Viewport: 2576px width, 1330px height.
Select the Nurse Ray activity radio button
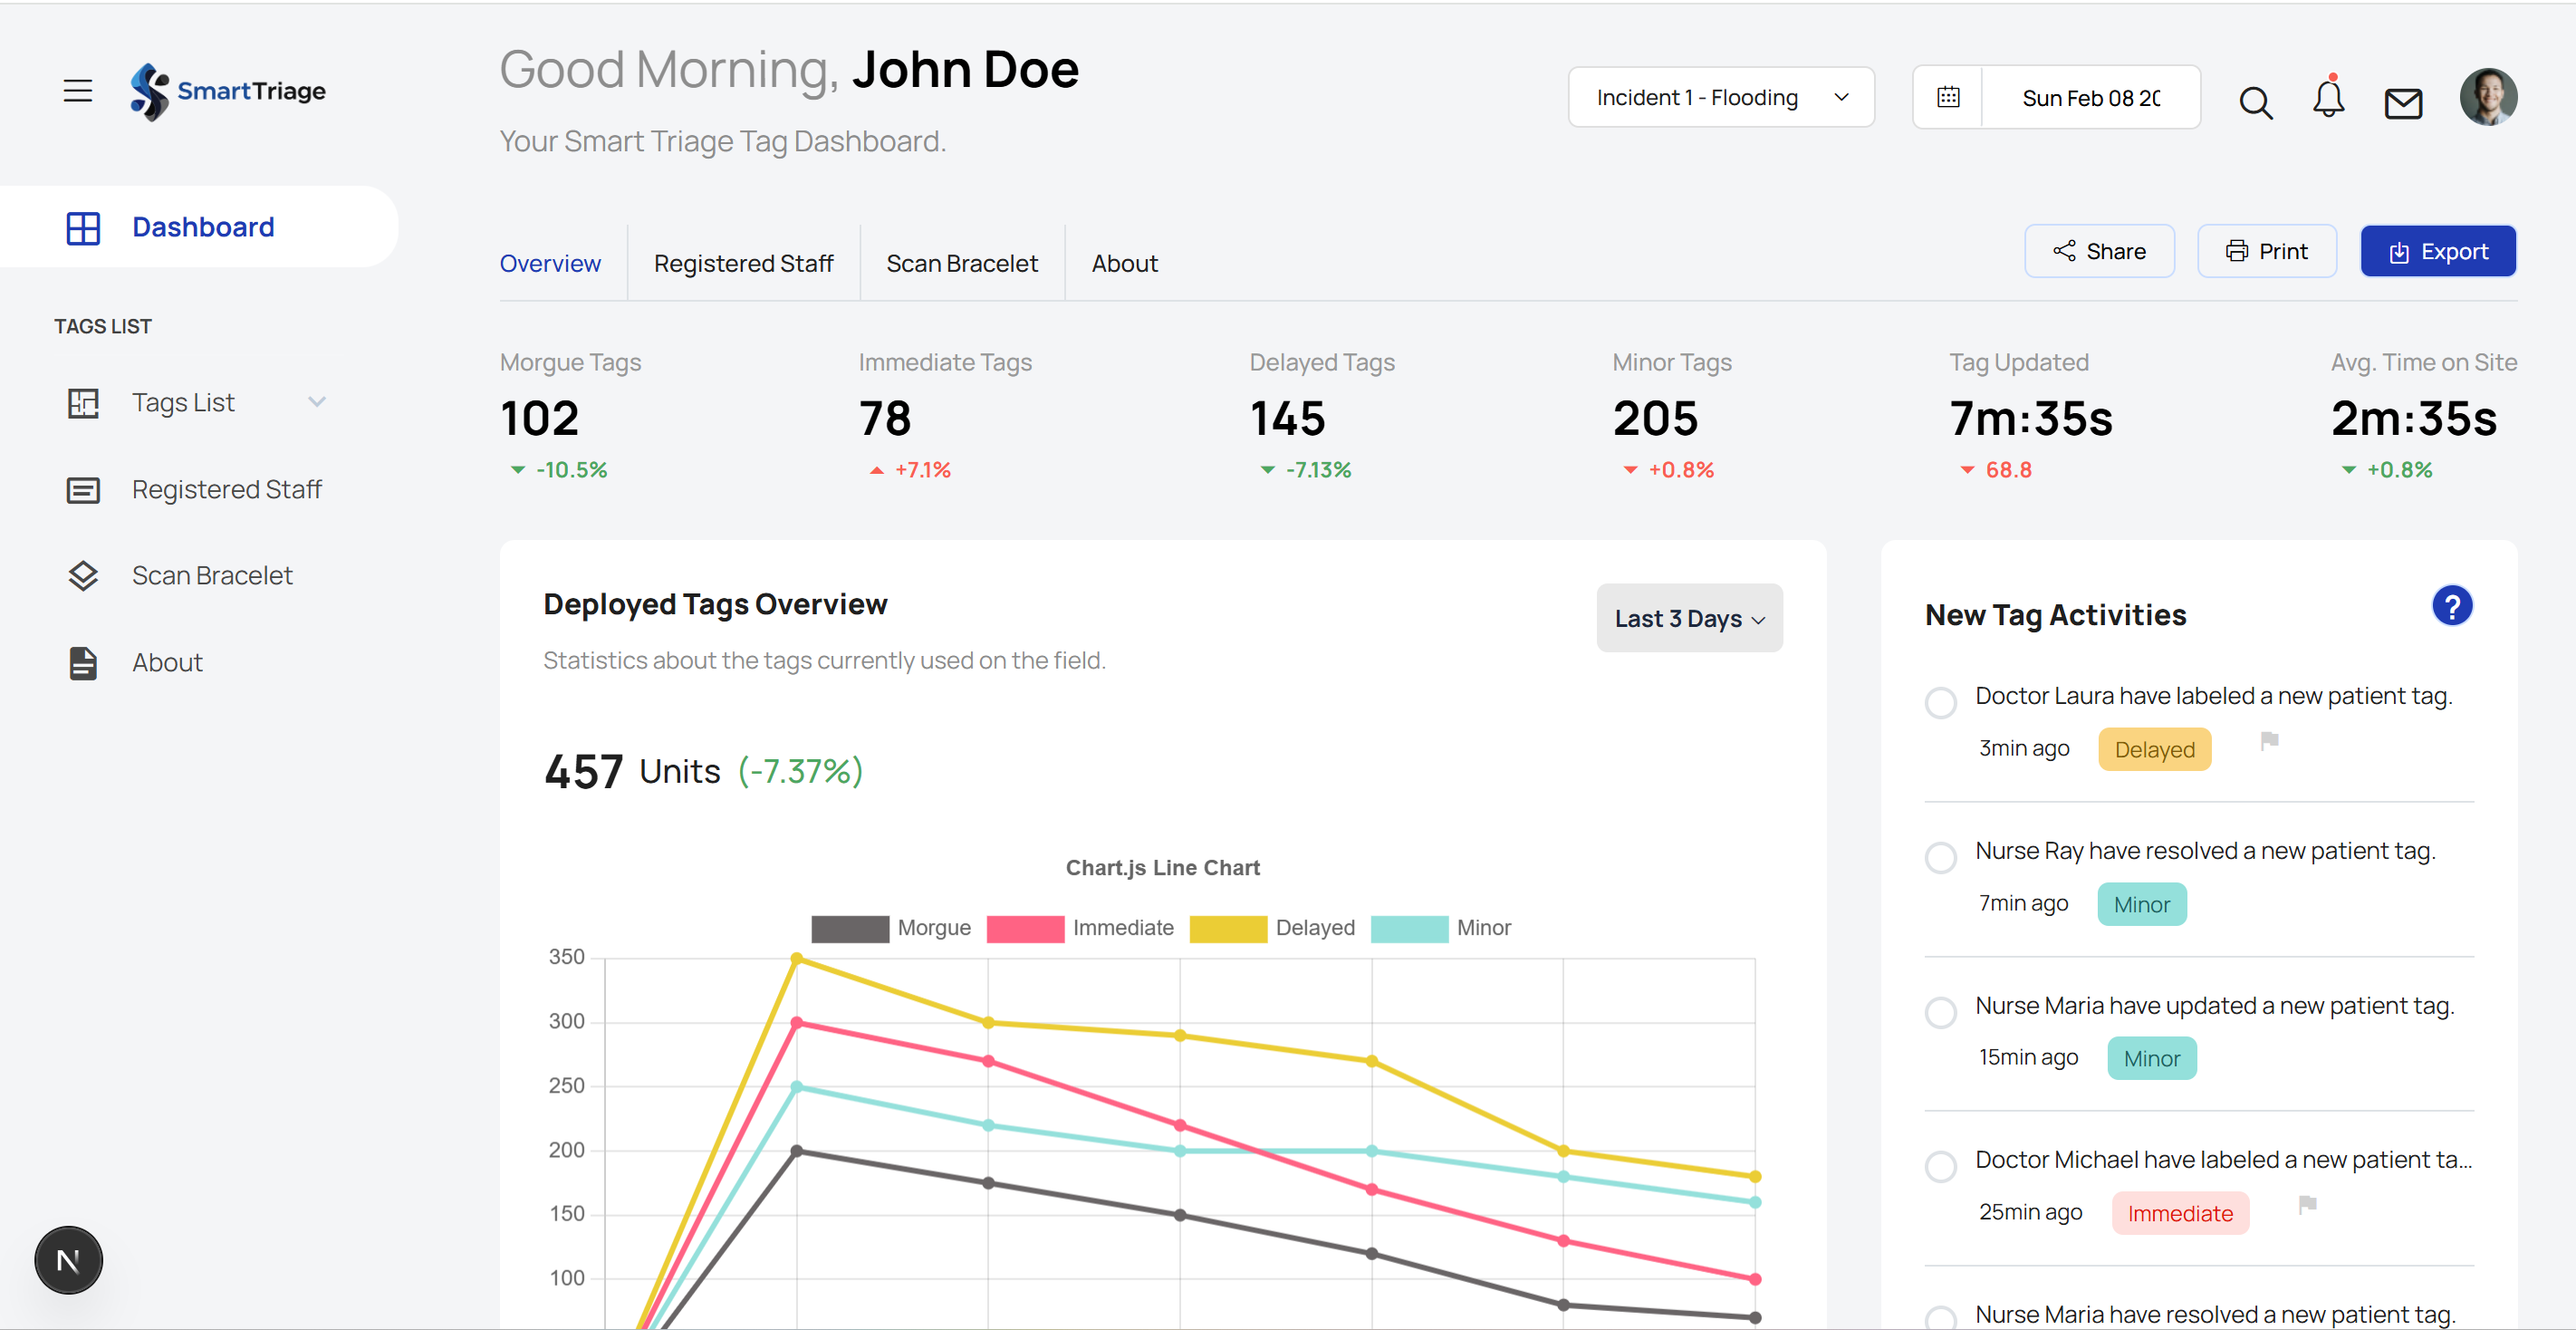tap(1940, 857)
